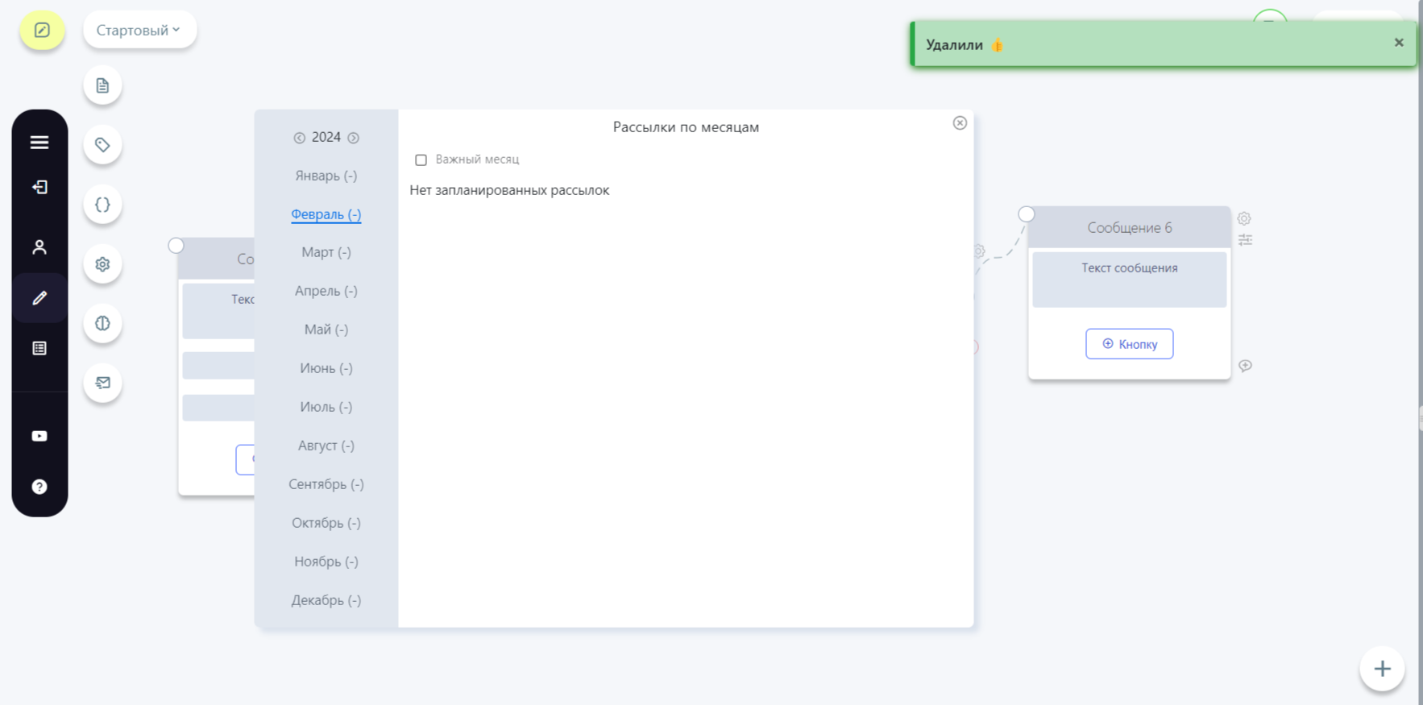Click the question mark help icon
This screenshot has width=1423, height=705.
[39, 487]
